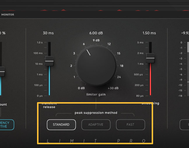Click the -12 meter scale label

[x=180, y=85]
